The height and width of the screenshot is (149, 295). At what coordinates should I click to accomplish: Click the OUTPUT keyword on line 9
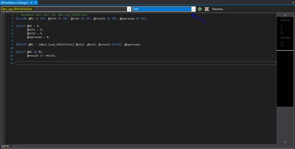(x=116, y=45)
